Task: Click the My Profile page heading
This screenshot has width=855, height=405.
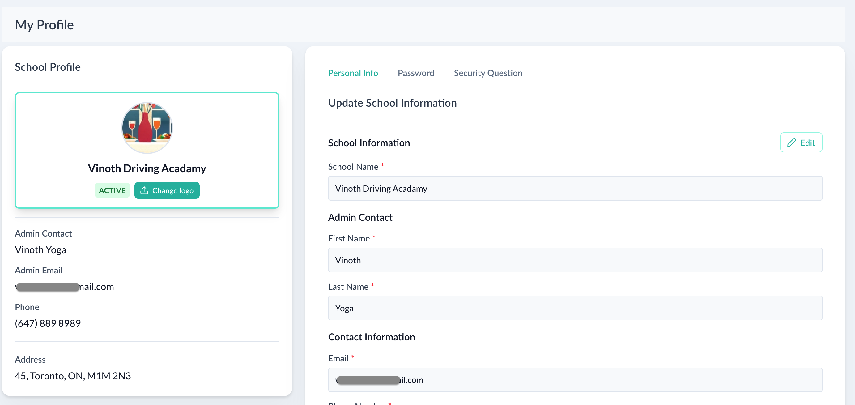Action: (x=44, y=25)
